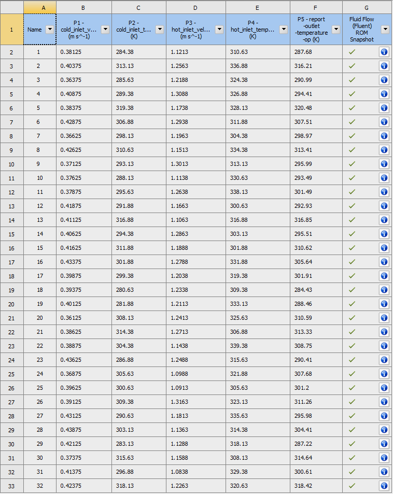Open info icon for snapshot 32
The height and width of the screenshot is (494, 393).
(384, 486)
